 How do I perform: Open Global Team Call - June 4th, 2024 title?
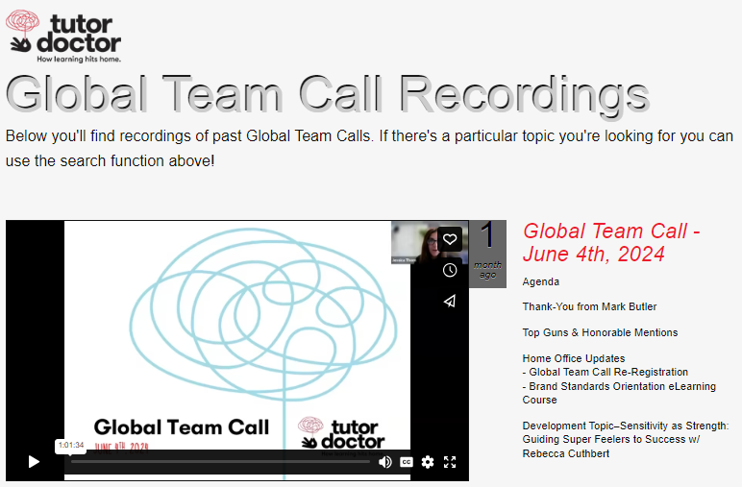[x=610, y=243]
